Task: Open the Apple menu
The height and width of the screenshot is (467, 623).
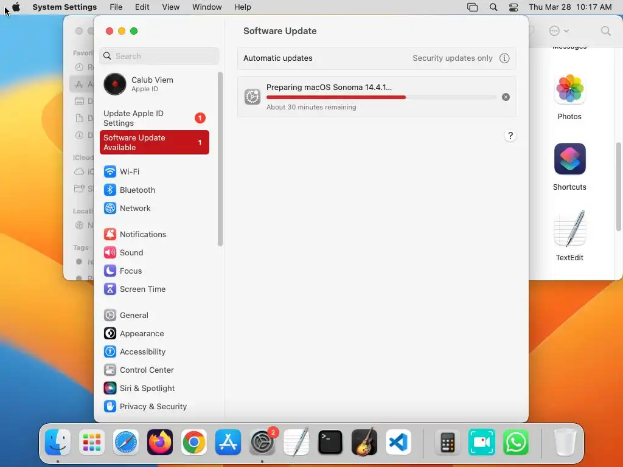Action: pyautogui.click(x=16, y=7)
